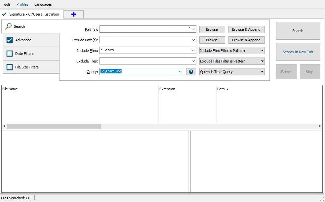Click the query help question mark icon

191,72
